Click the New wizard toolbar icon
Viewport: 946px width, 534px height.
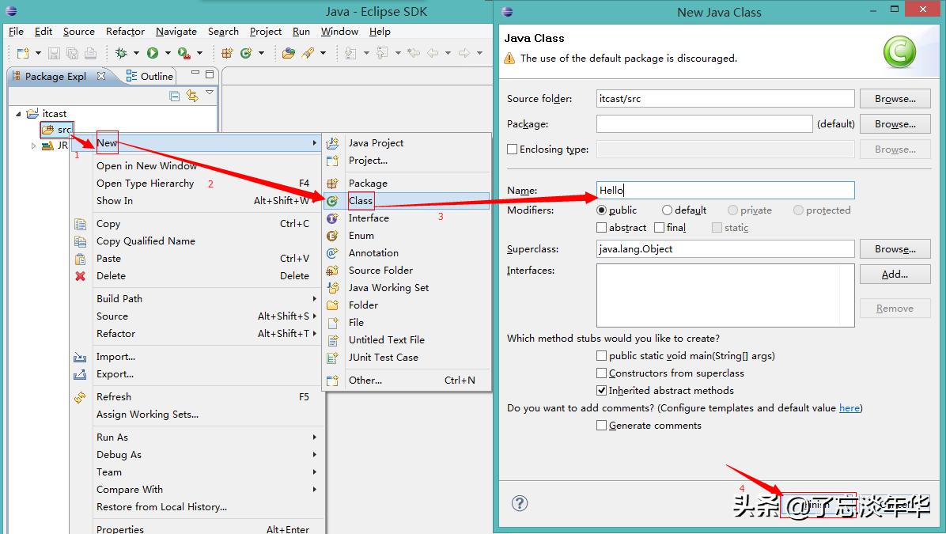(x=23, y=53)
